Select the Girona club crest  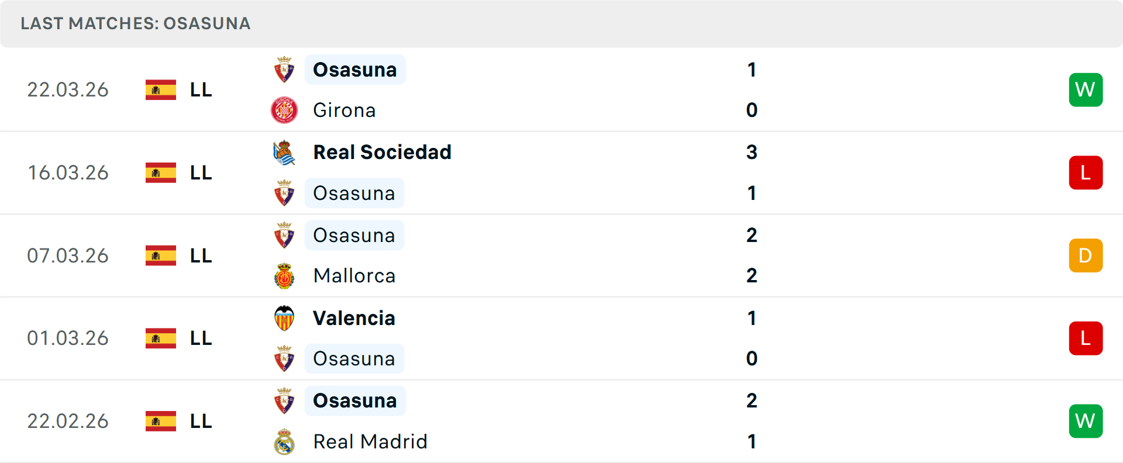pyautogui.click(x=284, y=110)
